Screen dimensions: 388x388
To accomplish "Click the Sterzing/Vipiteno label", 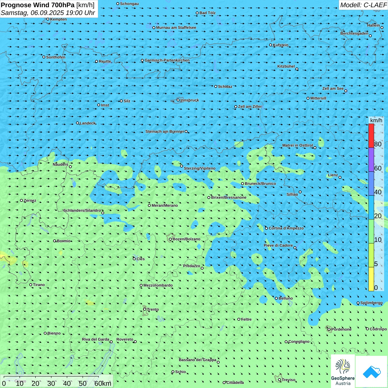I will pyautogui.click(x=200, y=168).
